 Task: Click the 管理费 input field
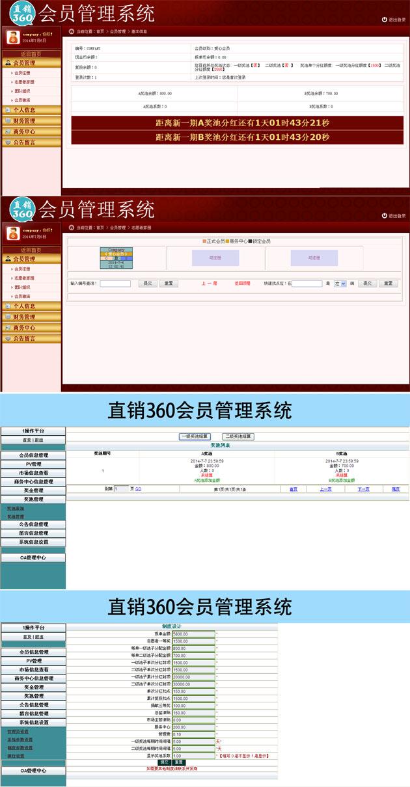[x=193, y=734]
